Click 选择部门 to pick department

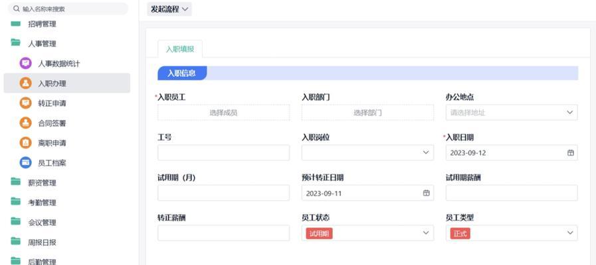click(x=367, y=113)
